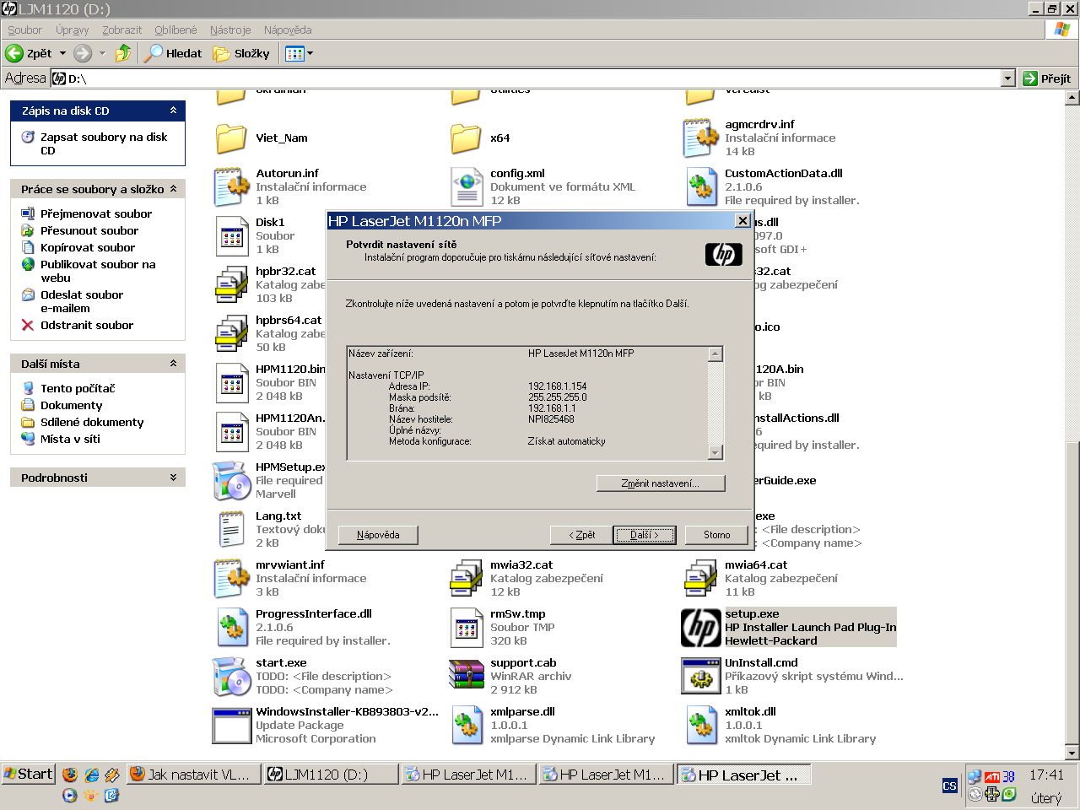Viewport: 1080px width, 810px height.
Task: Select the config.xml document icon
Action: (x=466, y=187)
